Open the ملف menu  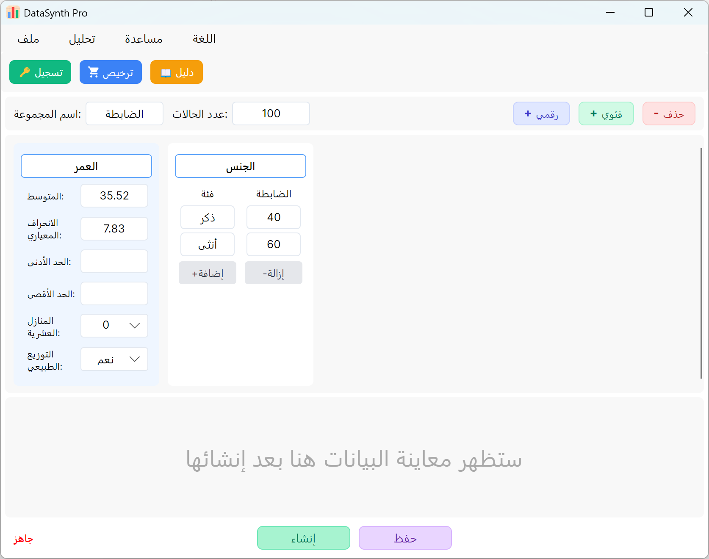[x=28, y=39]
